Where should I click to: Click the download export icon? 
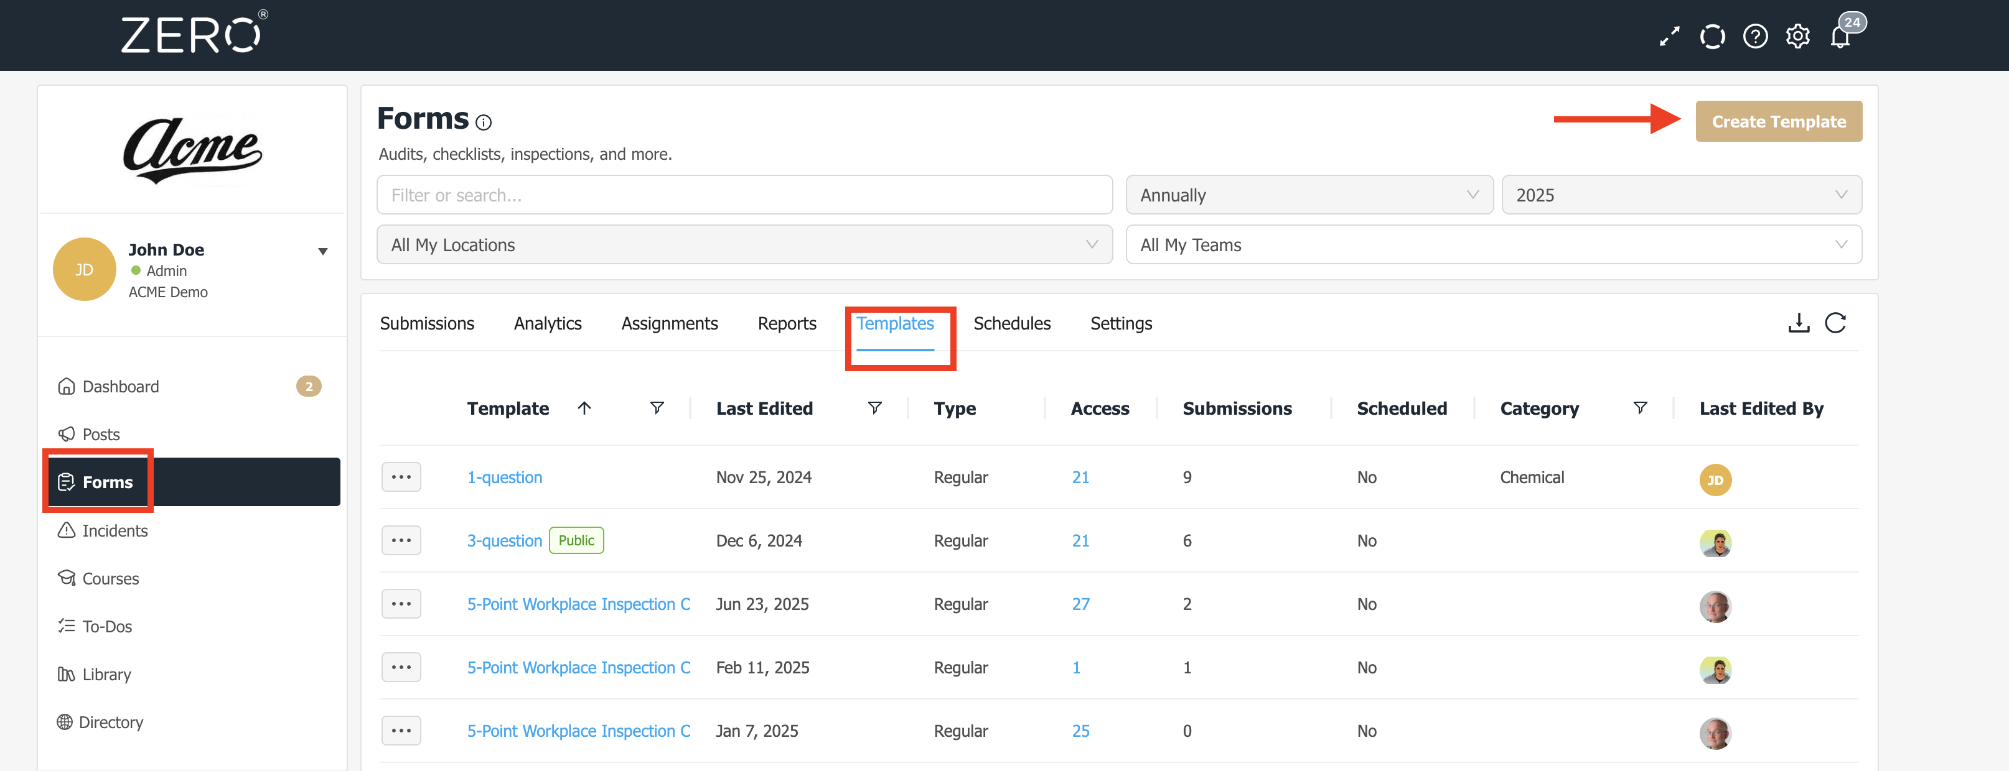coord(1799,323)
